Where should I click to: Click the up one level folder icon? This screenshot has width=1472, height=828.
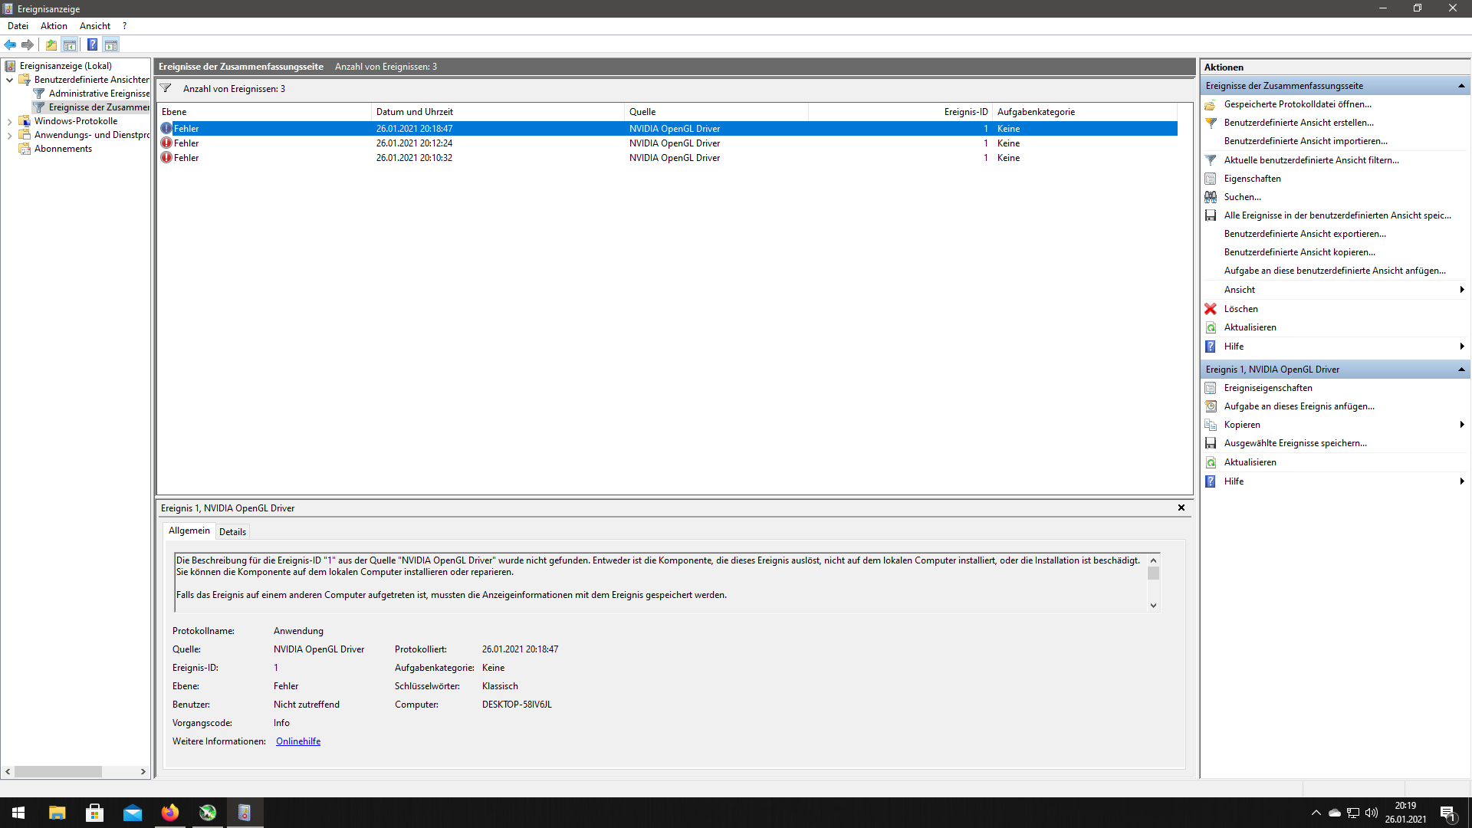(x=51, y=44)
